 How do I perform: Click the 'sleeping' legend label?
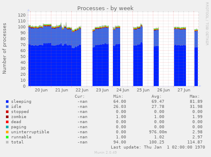tap(21, 102)
